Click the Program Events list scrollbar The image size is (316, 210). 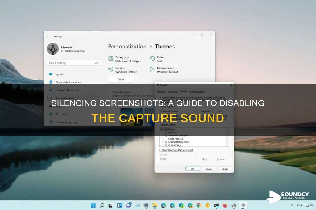click(227, 137)
